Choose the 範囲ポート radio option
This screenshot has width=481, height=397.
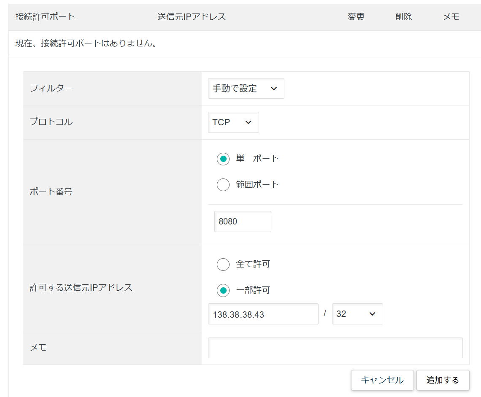tap(223, 185)
